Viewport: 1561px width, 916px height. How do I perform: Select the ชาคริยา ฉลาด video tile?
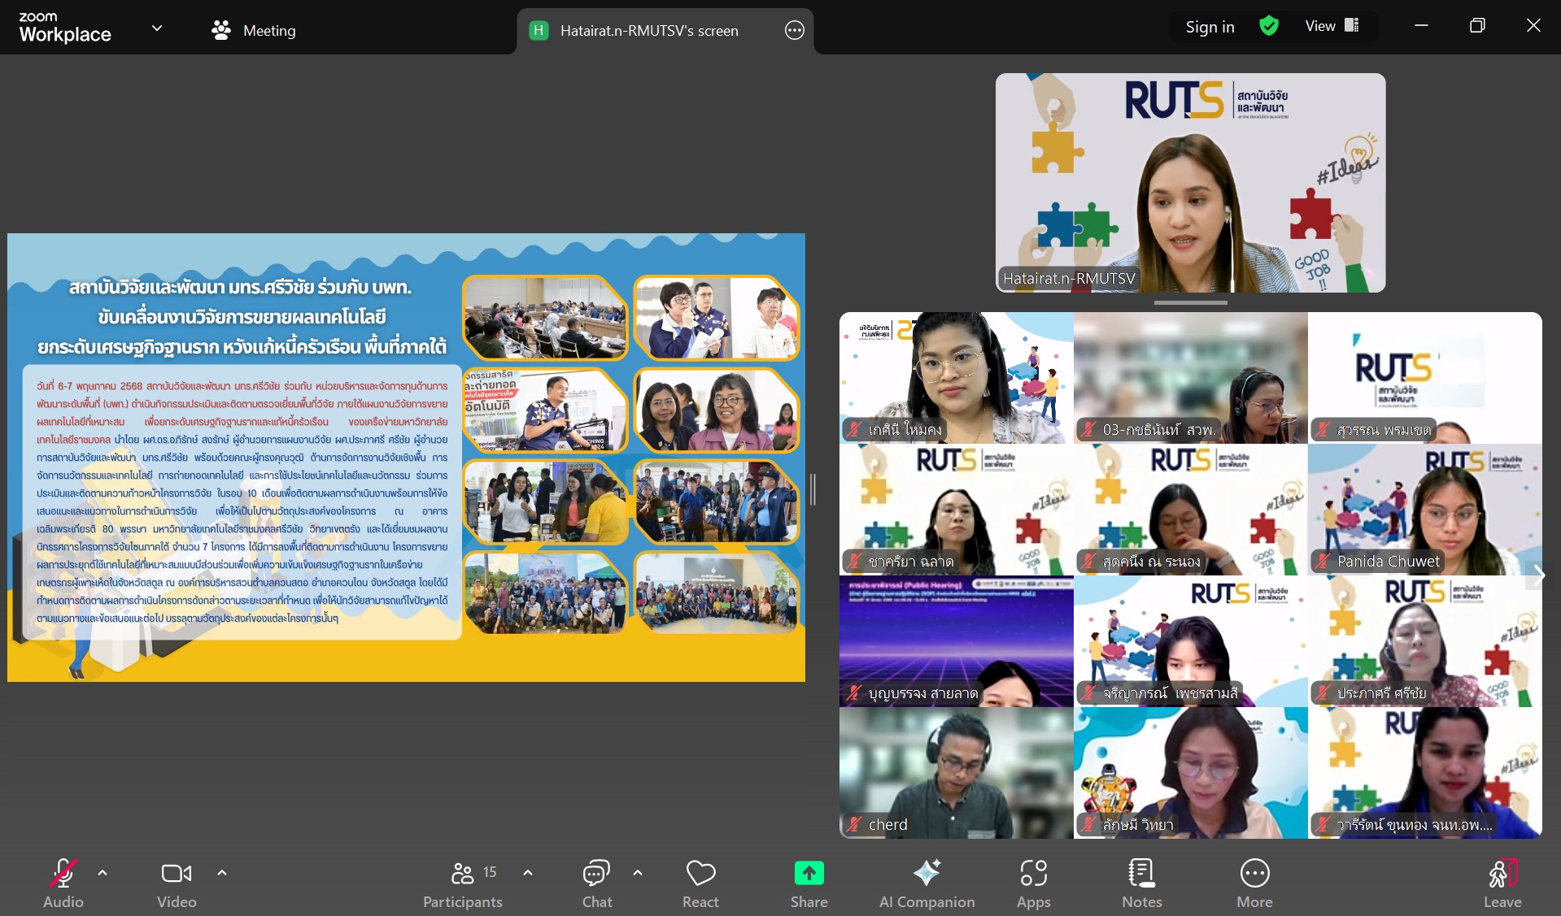(x=956, y=510)
